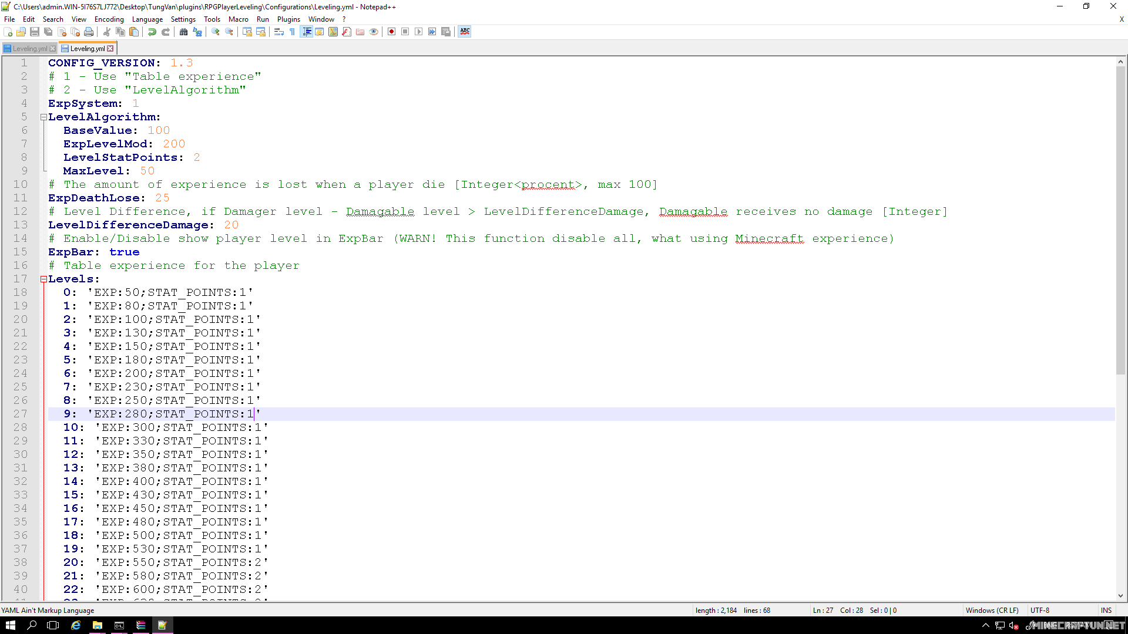Open Find with the binoculars icon
The width and height of the screenshot is (1128, 634).
pyautogui.click(x=183, y=32)
